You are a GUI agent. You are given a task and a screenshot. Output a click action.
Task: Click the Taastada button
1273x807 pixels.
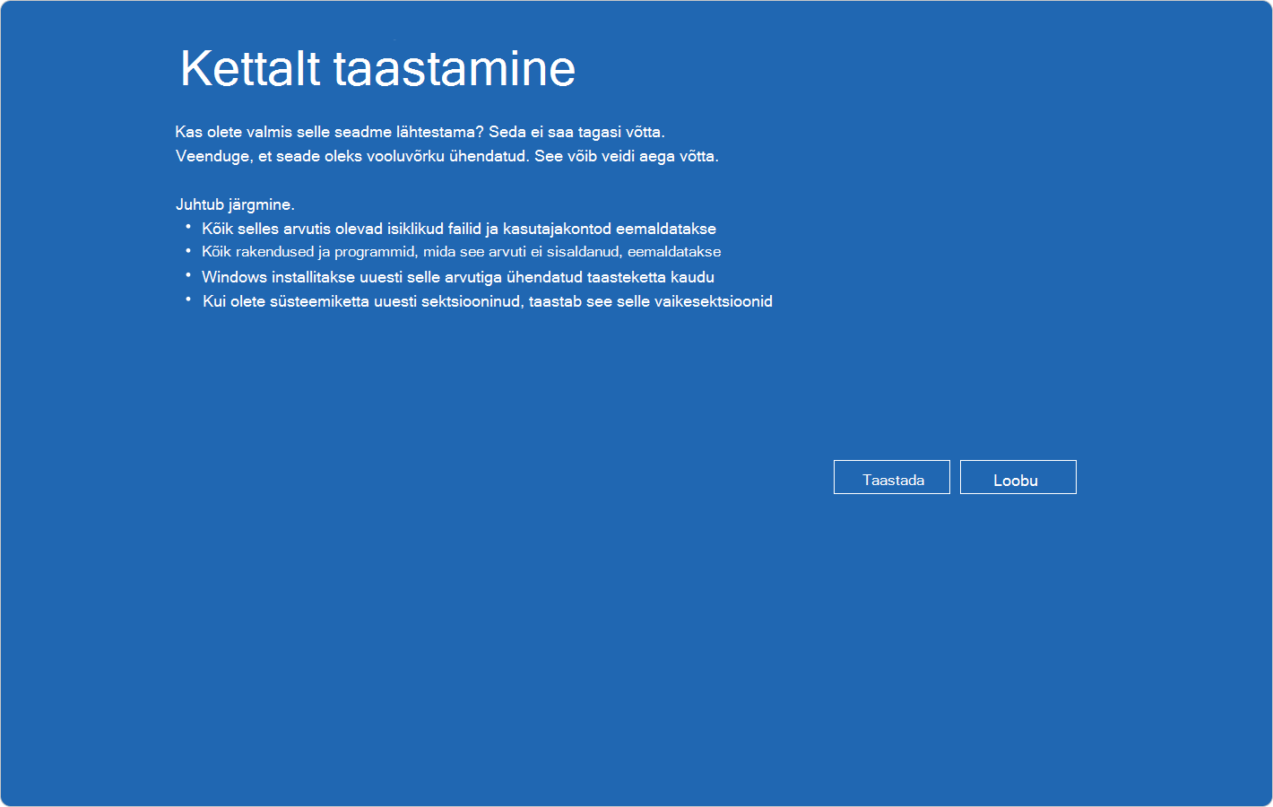(x=891, y=477)
